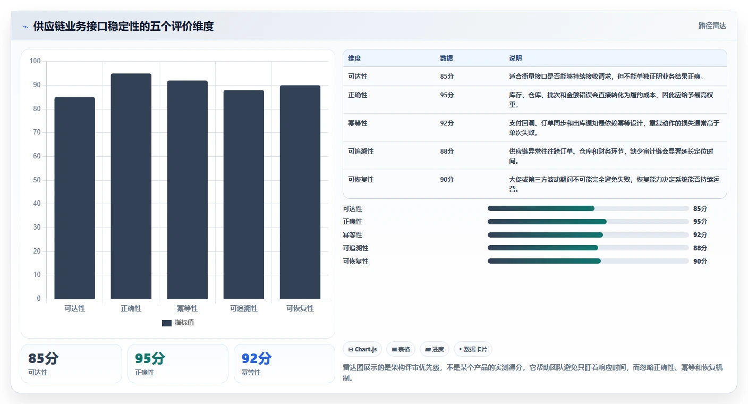Select the 数据卡片 tag chip
The width and height of the screenshot is (748, 404).
point(473,349)
